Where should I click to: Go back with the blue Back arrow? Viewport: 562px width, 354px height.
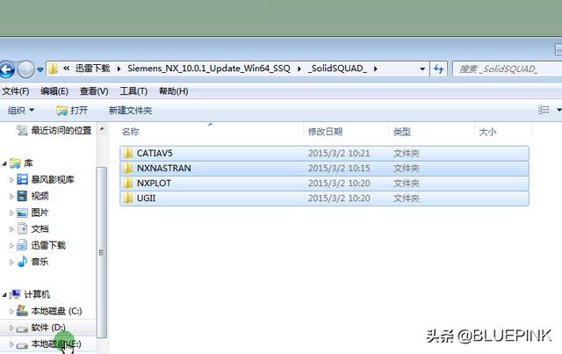(6, 69)
